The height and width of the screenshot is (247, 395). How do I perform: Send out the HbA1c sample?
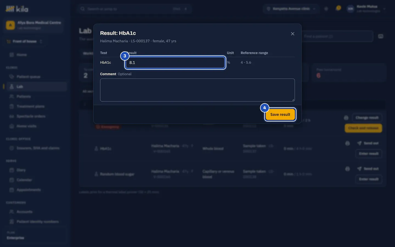[x=368, y=143]
